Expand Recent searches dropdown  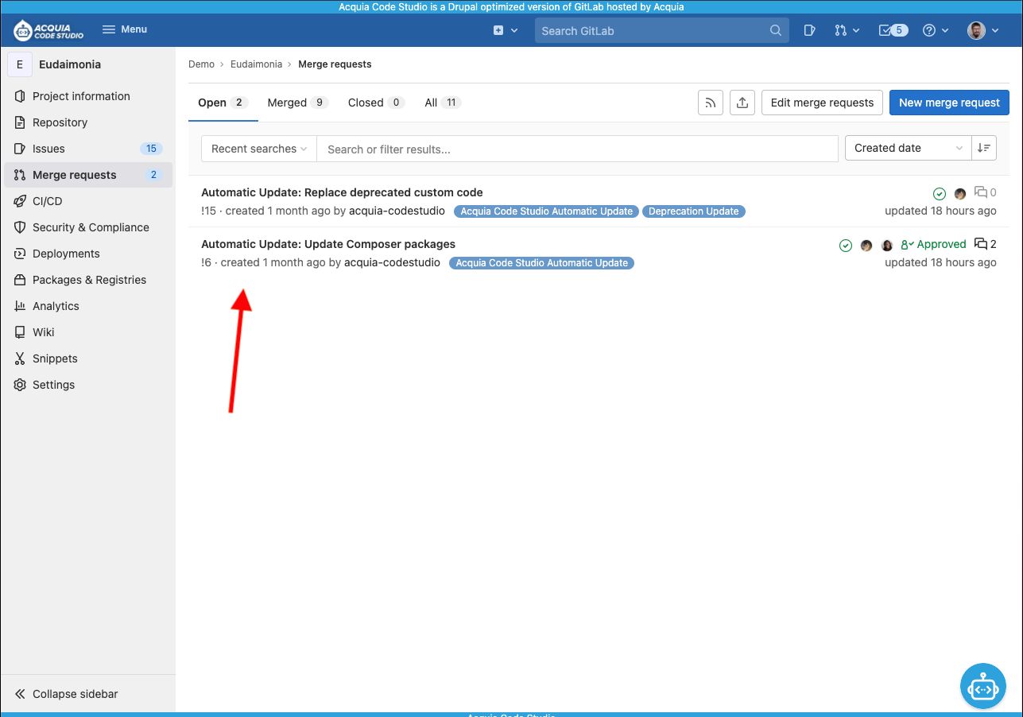click(259, 149)
